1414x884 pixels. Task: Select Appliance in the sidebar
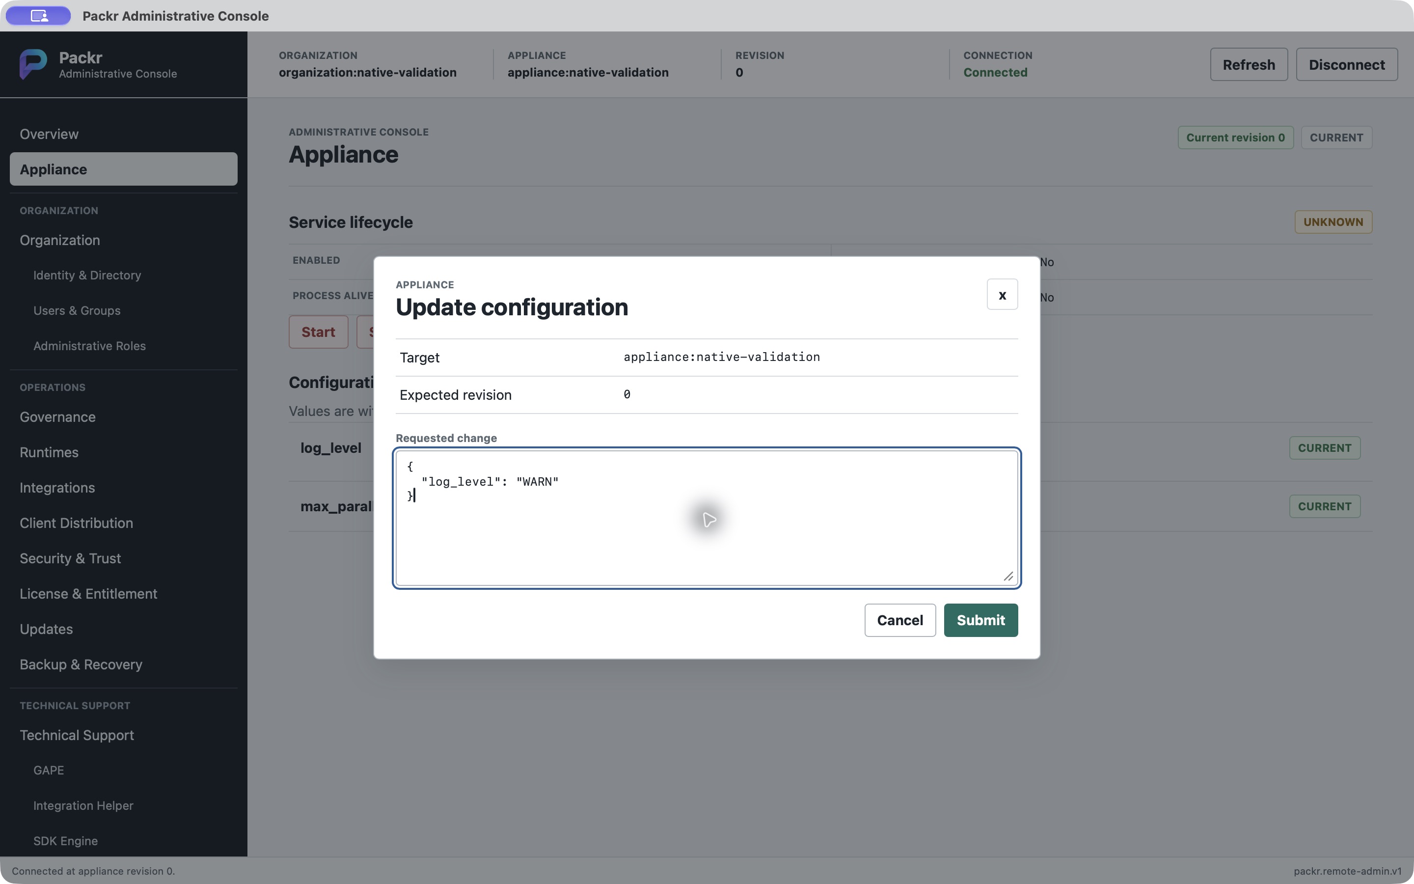click(x=123, y=169)
